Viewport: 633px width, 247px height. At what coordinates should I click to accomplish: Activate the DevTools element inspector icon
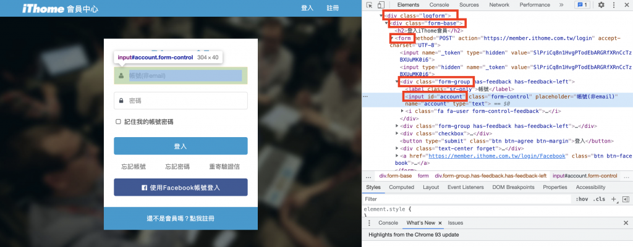(369, 5)
